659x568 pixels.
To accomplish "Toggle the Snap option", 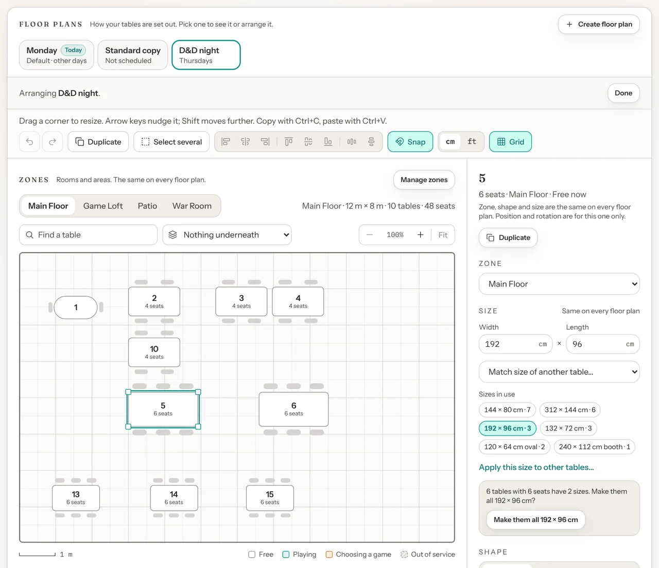I will click(410, 142).
